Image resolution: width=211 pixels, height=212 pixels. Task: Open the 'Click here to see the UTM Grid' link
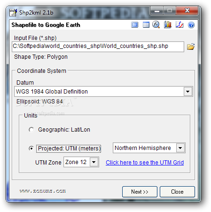point(145,163)
